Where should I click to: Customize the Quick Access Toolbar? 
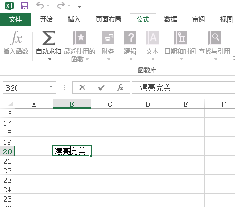[x=80, y=6]
